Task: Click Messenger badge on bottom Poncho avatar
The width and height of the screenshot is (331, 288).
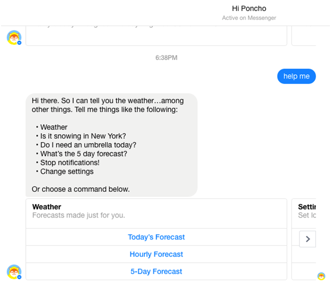Action: pos(19,277)
